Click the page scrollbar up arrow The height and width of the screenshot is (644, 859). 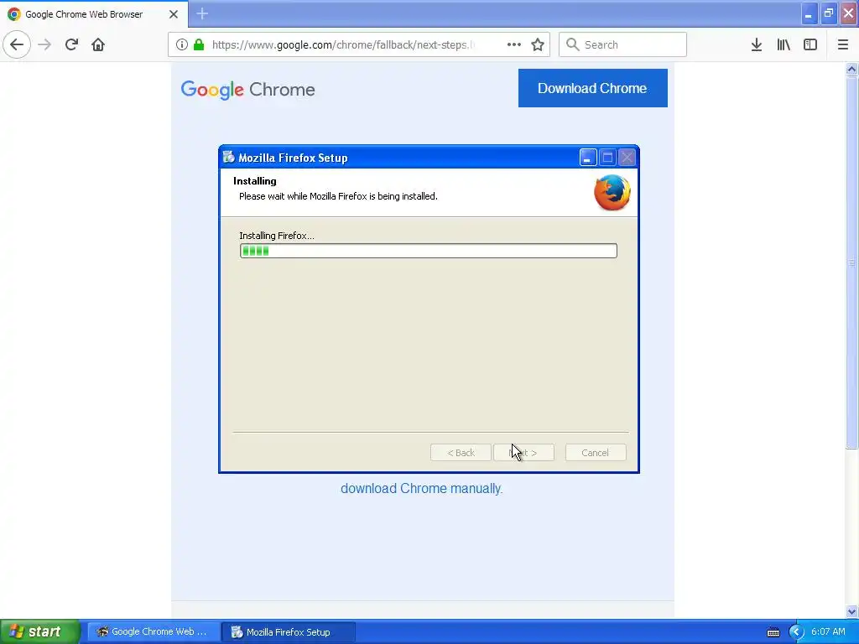(x=851, y=69)
